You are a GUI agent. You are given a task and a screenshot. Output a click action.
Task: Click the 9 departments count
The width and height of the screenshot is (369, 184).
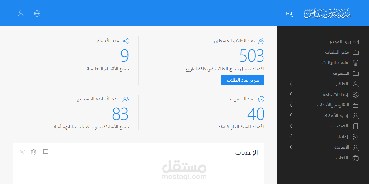125,56
